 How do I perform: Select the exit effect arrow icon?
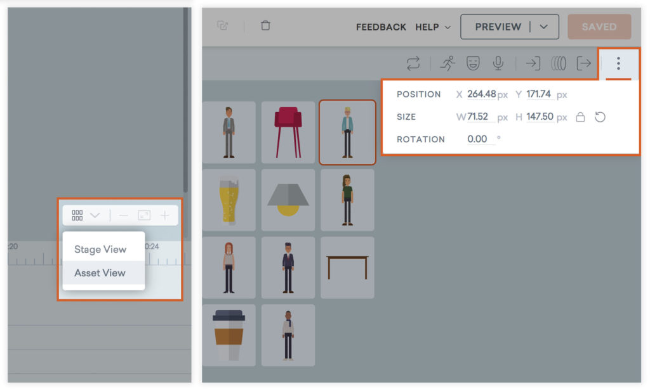click(583, 63)
